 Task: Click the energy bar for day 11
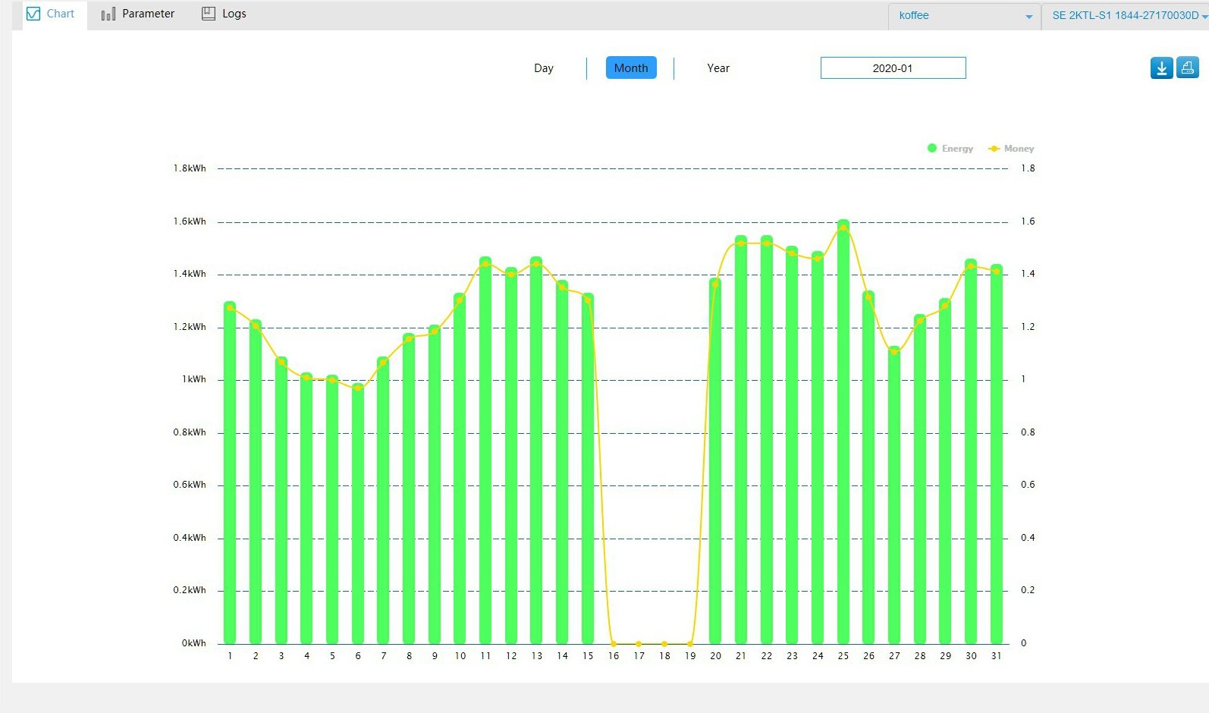[x=485, y=451]
